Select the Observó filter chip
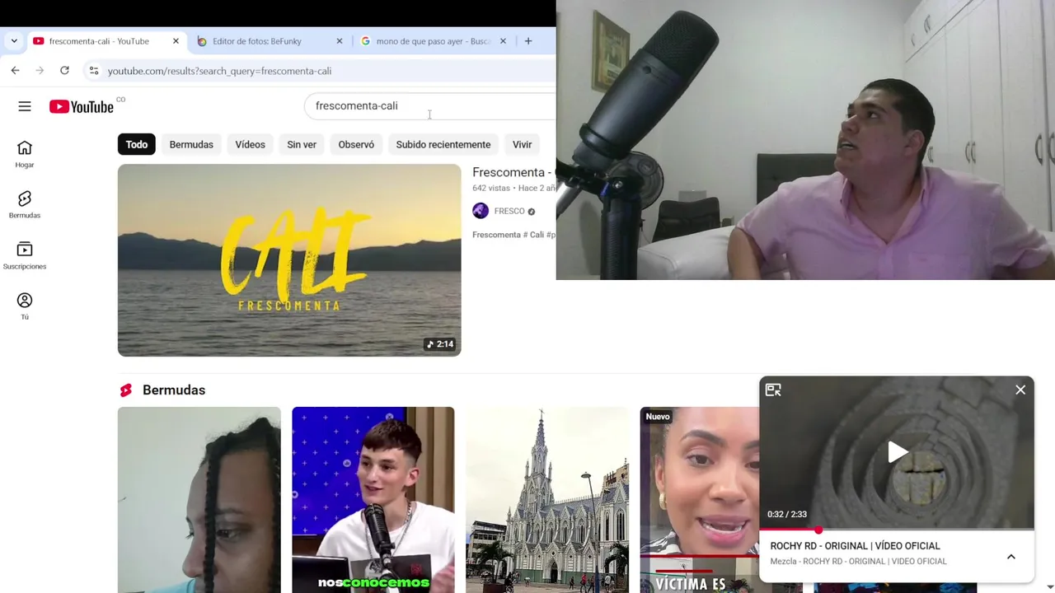The width and height of the screenshot is (1055, 593). [356, 144]
